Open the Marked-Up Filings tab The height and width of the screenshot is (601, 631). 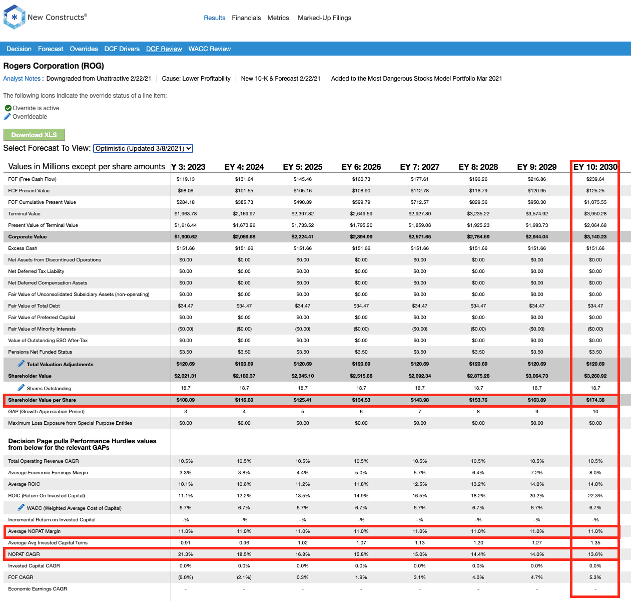point(324,18)
